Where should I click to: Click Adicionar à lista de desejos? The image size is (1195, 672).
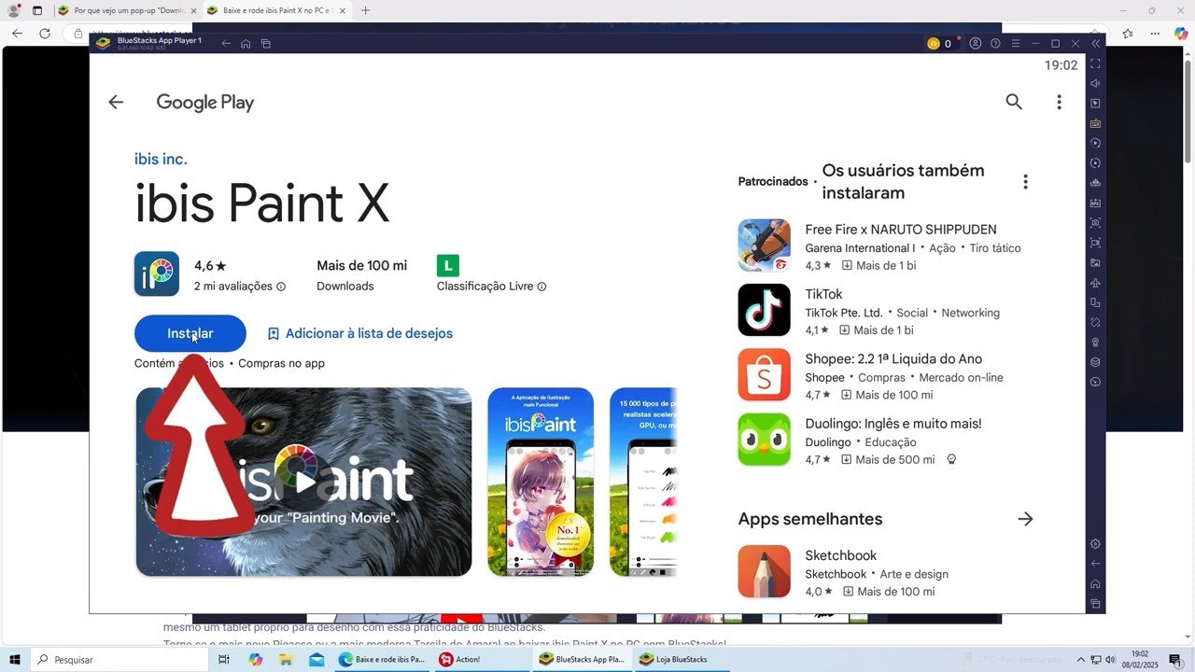coord(359,333)
